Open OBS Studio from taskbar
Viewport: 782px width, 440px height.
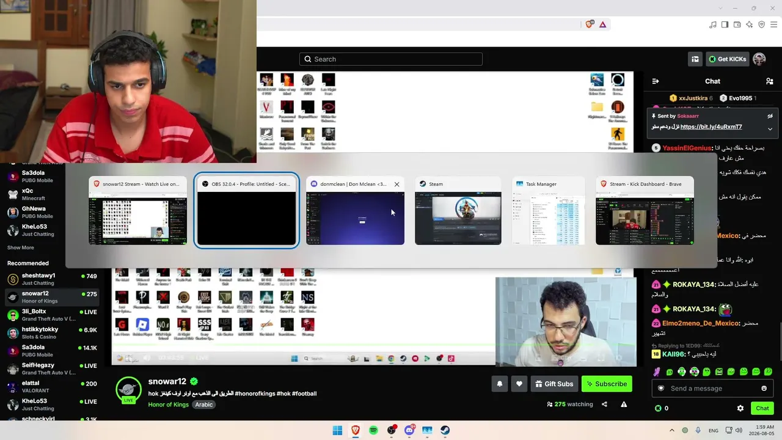(391, 430)
